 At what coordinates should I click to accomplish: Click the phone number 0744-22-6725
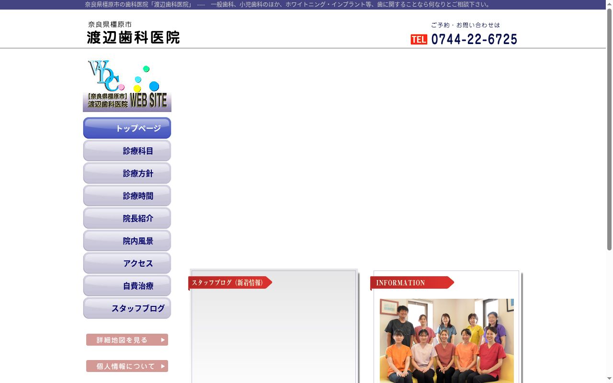474,39
